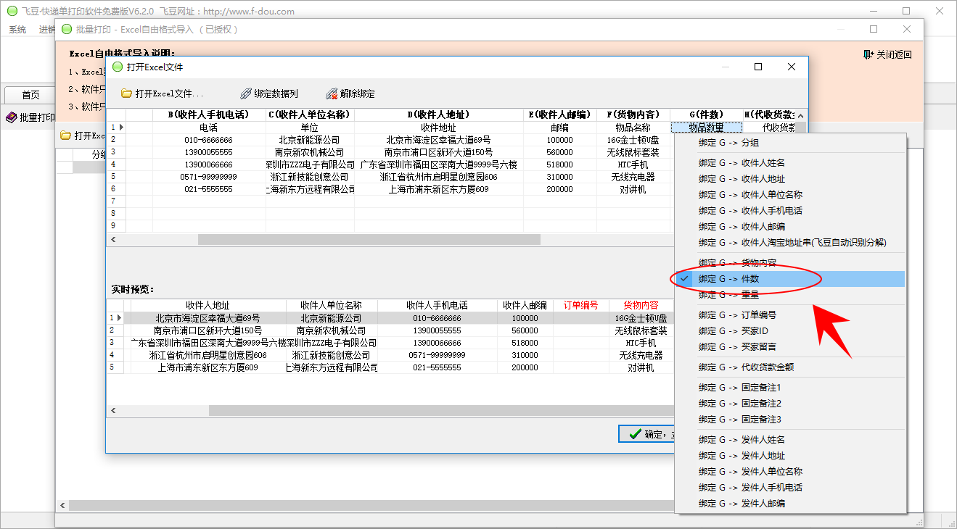The image size is (957, 529).
Task: Switch to the 首页 tab
Action: tap(30, 95)
